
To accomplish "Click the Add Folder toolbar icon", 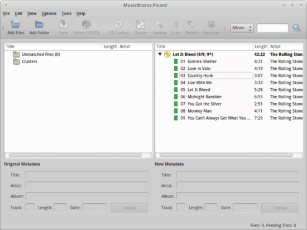I will point(39,25).
